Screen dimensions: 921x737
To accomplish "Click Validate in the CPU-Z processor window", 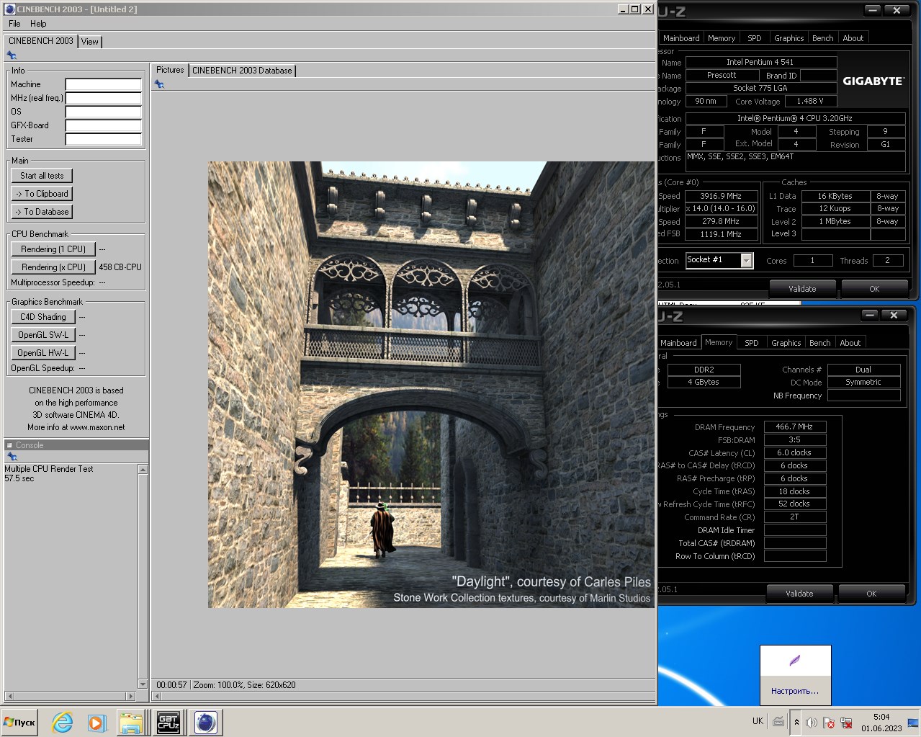I will (802, 289).
